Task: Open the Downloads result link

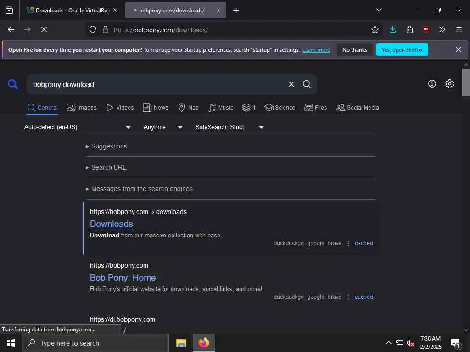Action: pyautogui.click(x=112, y=224)
